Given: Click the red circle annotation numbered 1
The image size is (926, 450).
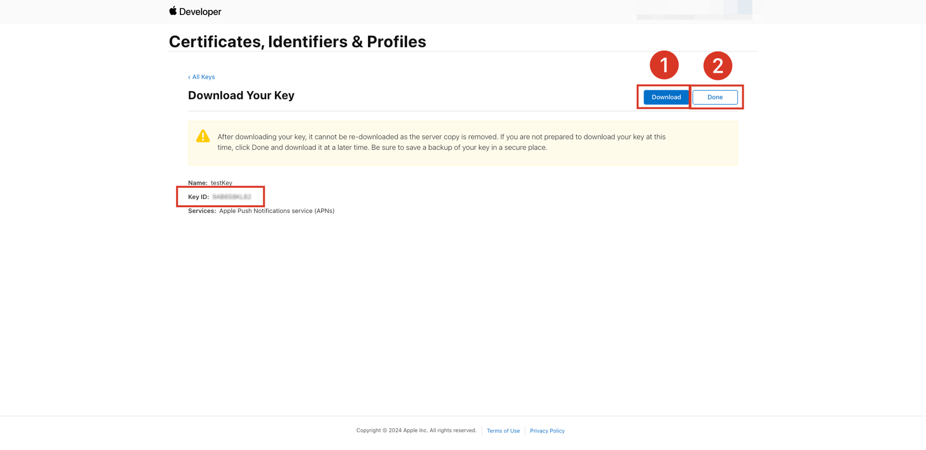Looking at the screenshot, I should (664, 65).
